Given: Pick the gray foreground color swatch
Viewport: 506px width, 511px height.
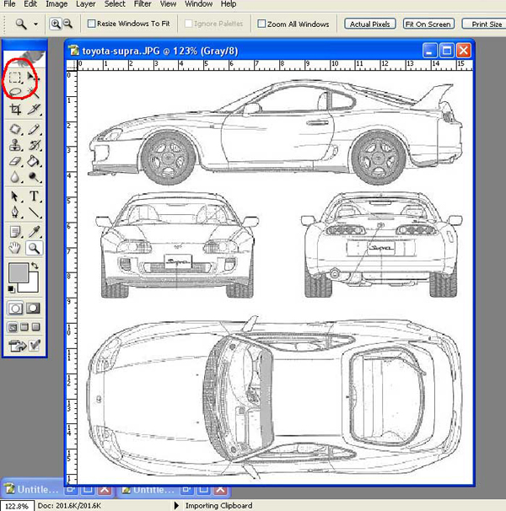Looking at the screenshot, I should pyautogui.click(x=18, y=272).
